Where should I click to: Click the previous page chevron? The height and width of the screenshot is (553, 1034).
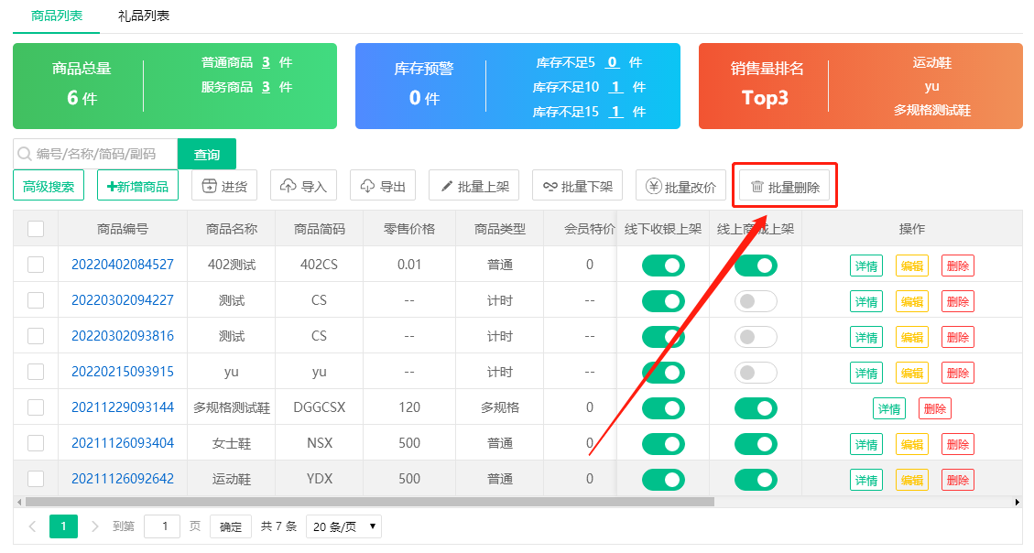click(x=33, y=526)
